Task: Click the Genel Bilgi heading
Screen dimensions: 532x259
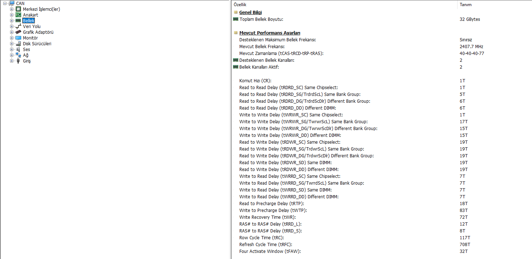Action: tap(251, 13)
